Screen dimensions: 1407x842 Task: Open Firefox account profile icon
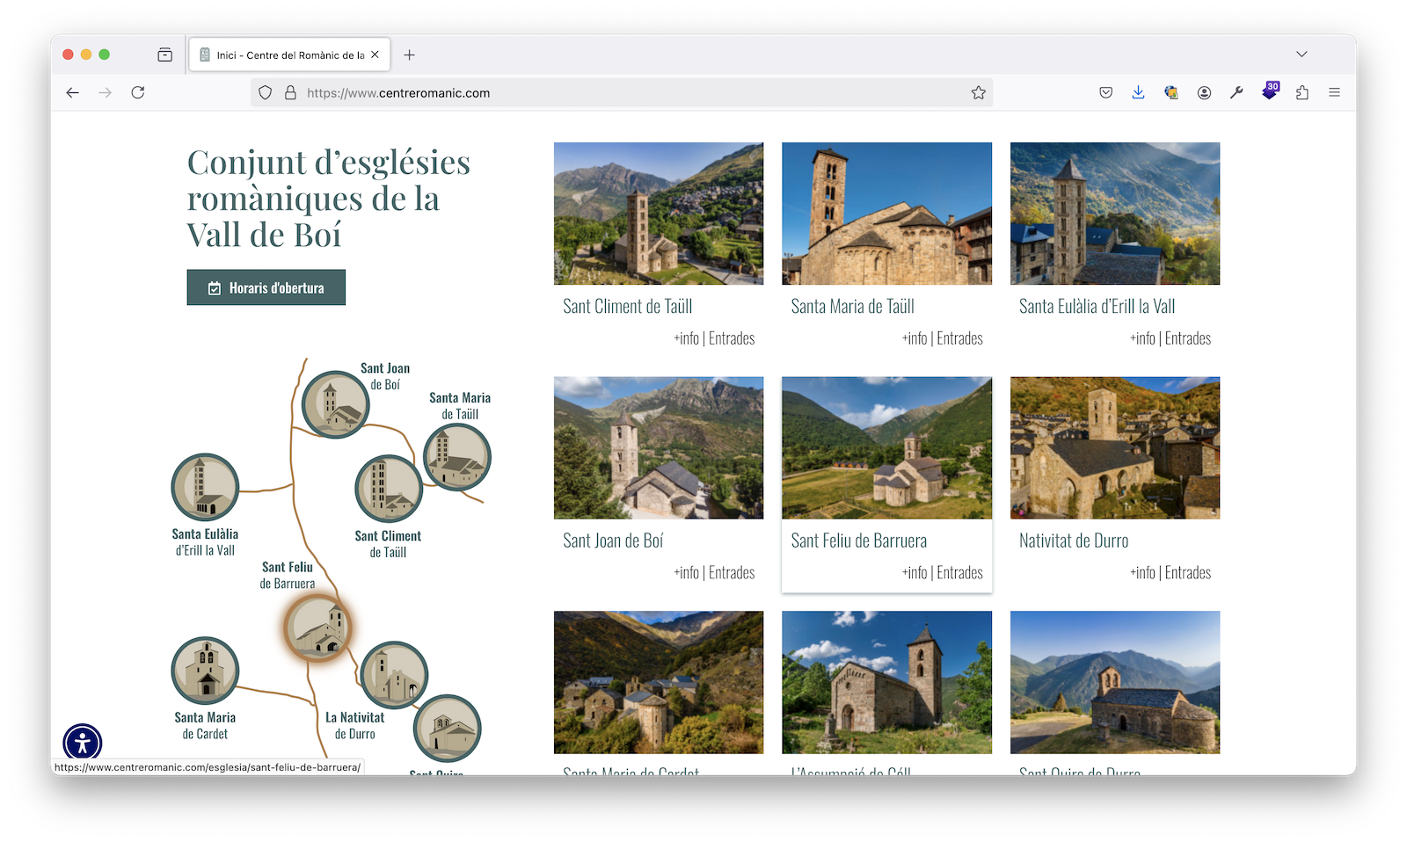click(x=1204, y=92)
